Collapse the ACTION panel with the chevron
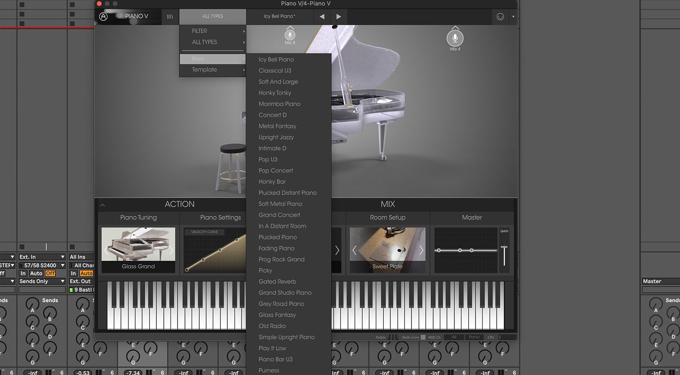The image size is (680, 375). (x=102, y=205)
